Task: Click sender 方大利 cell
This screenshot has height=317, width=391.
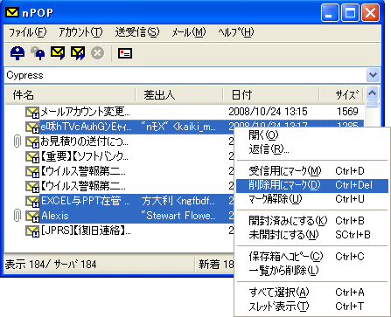Action: tap(178, 201)
